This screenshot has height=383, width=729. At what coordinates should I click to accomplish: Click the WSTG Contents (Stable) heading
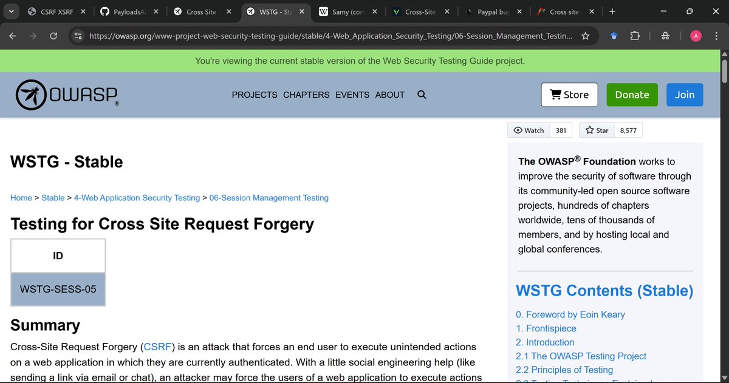click(x=604, y=291)
